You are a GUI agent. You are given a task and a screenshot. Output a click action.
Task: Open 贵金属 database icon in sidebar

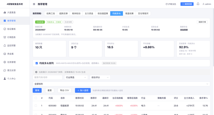(5, 54)
